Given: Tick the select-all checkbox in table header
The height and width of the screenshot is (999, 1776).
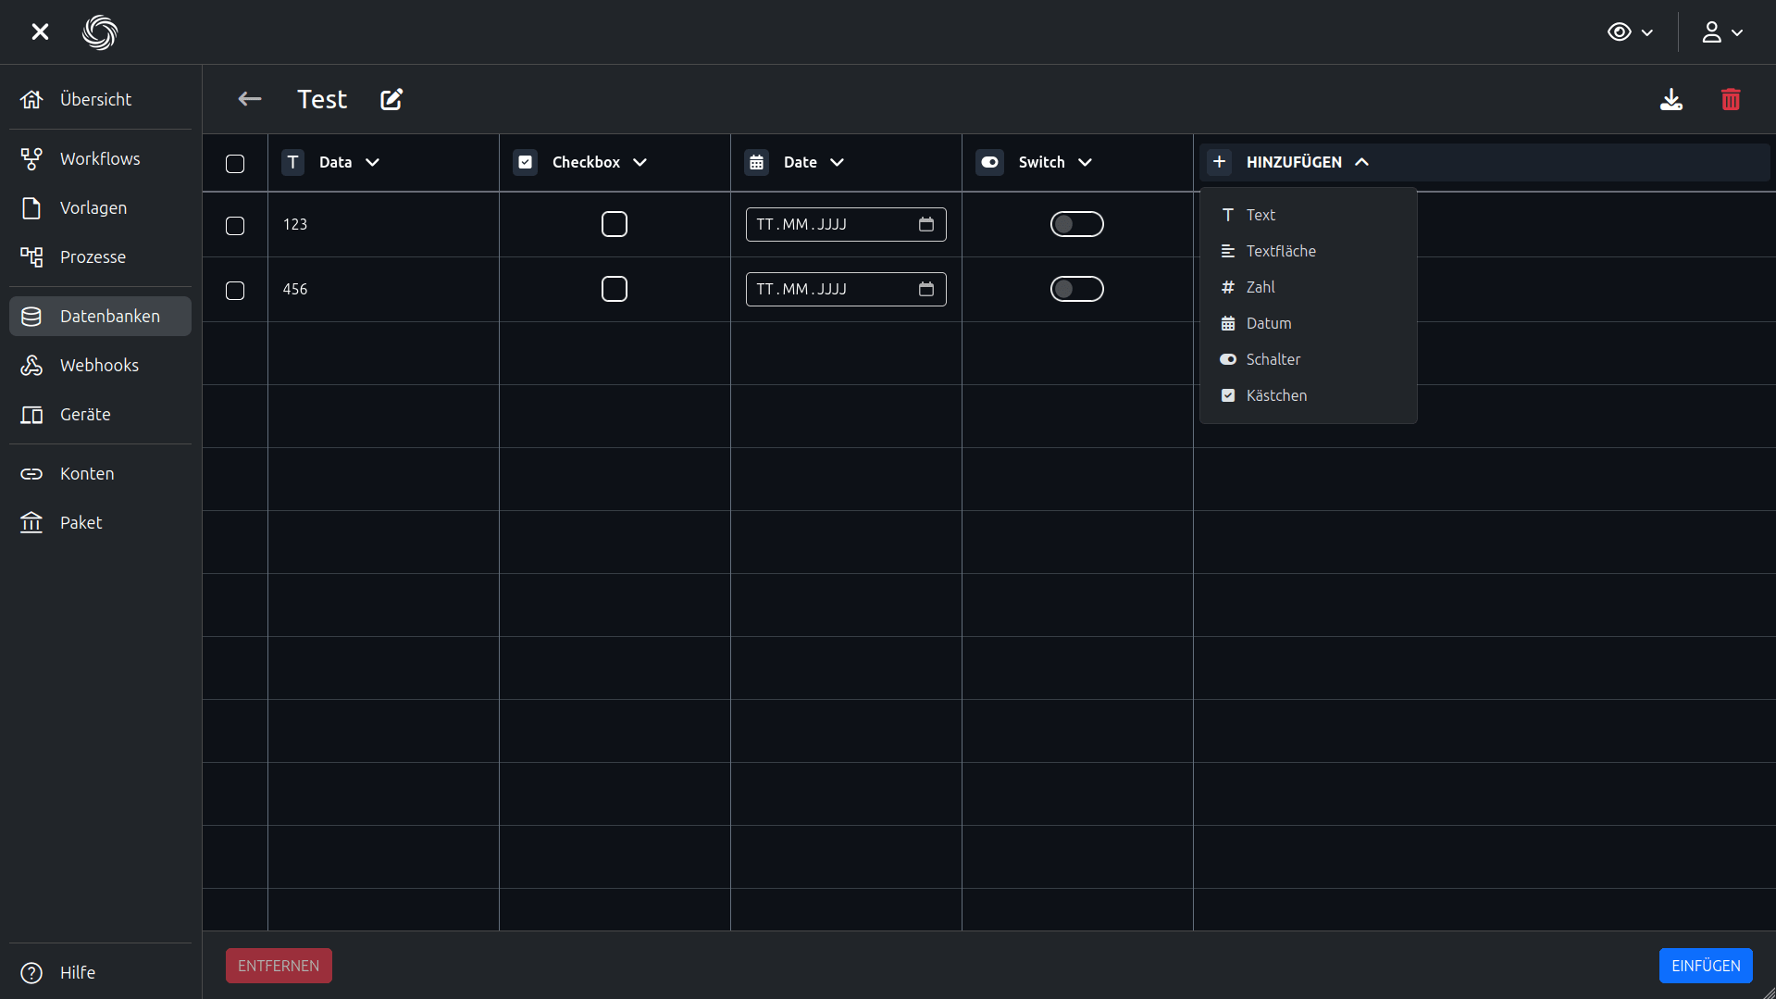Looking at the screenshot, I should 235,164.
